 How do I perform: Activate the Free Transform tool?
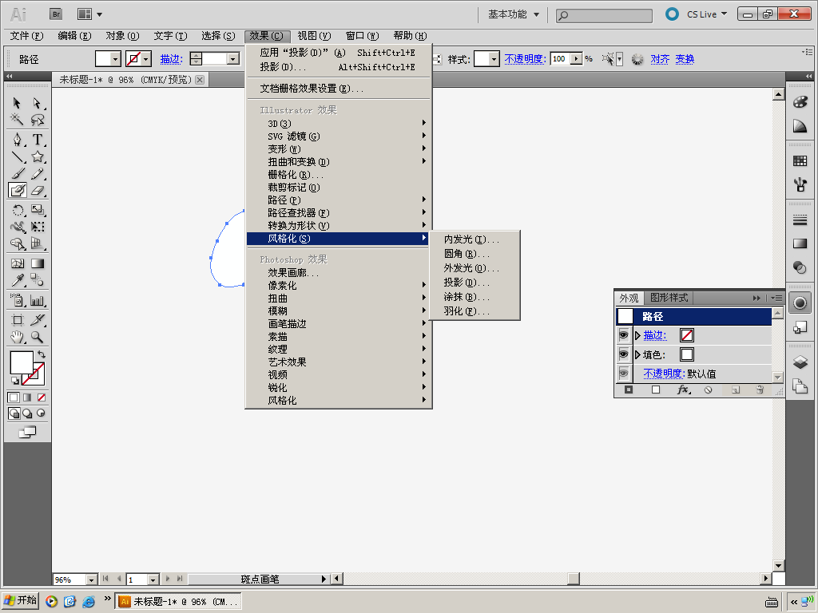(x=37, y=227)
